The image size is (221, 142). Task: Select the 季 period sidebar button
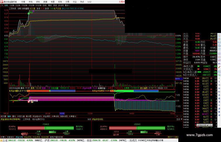coord(219,112)
